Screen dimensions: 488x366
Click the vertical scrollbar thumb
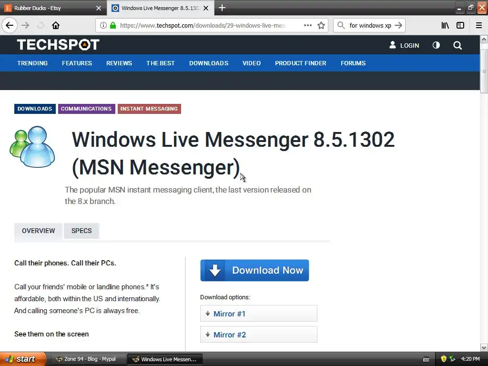pos(484,71)
